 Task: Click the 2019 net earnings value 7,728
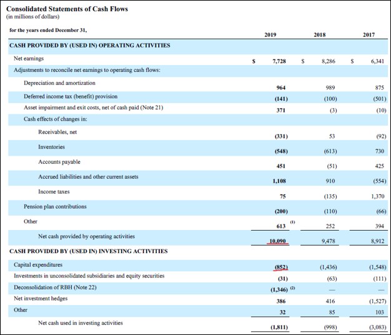coord(279,61)
